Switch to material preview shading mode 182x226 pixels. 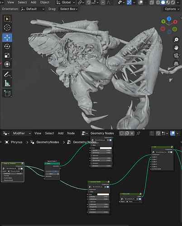pyautogui.click(x=168, y=2)
